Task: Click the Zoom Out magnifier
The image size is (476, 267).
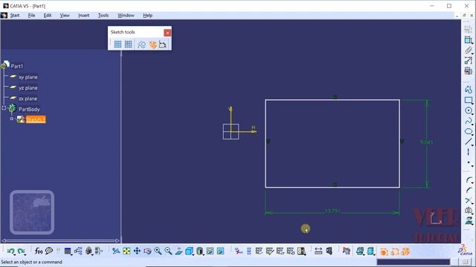Action: click(168, 251)
